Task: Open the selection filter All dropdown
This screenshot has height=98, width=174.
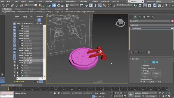Action: (x=29, y=5)
